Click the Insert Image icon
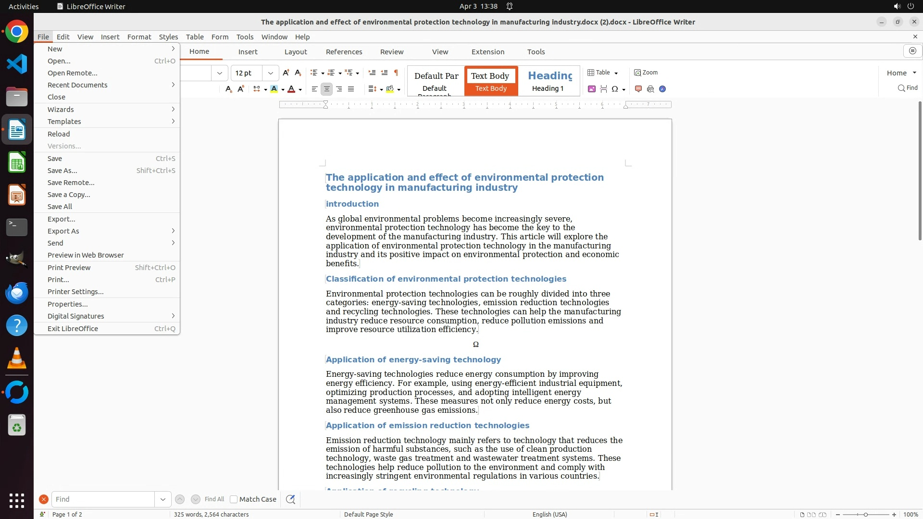 click(x=592, y=89)
